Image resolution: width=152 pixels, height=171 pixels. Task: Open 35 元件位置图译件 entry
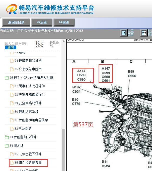click(28, 154)
